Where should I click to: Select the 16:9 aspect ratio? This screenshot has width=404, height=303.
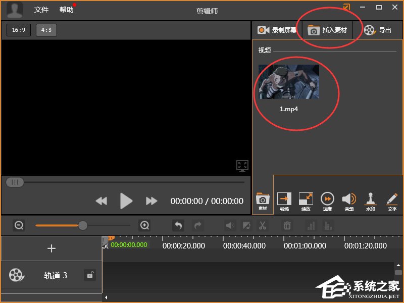pyautogui.click(x=19, y=30)
